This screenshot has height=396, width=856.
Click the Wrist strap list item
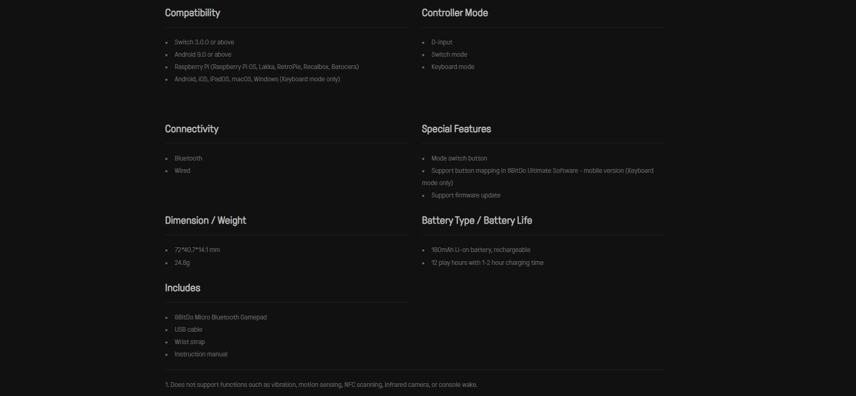pyautogui.click(x=189, y=342)
